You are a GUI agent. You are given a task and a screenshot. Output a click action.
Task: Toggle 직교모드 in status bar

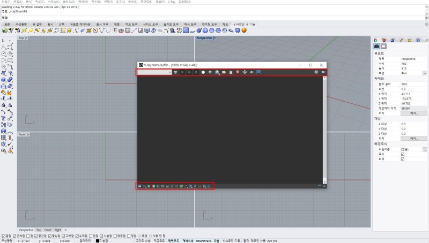tap(159, 241)
